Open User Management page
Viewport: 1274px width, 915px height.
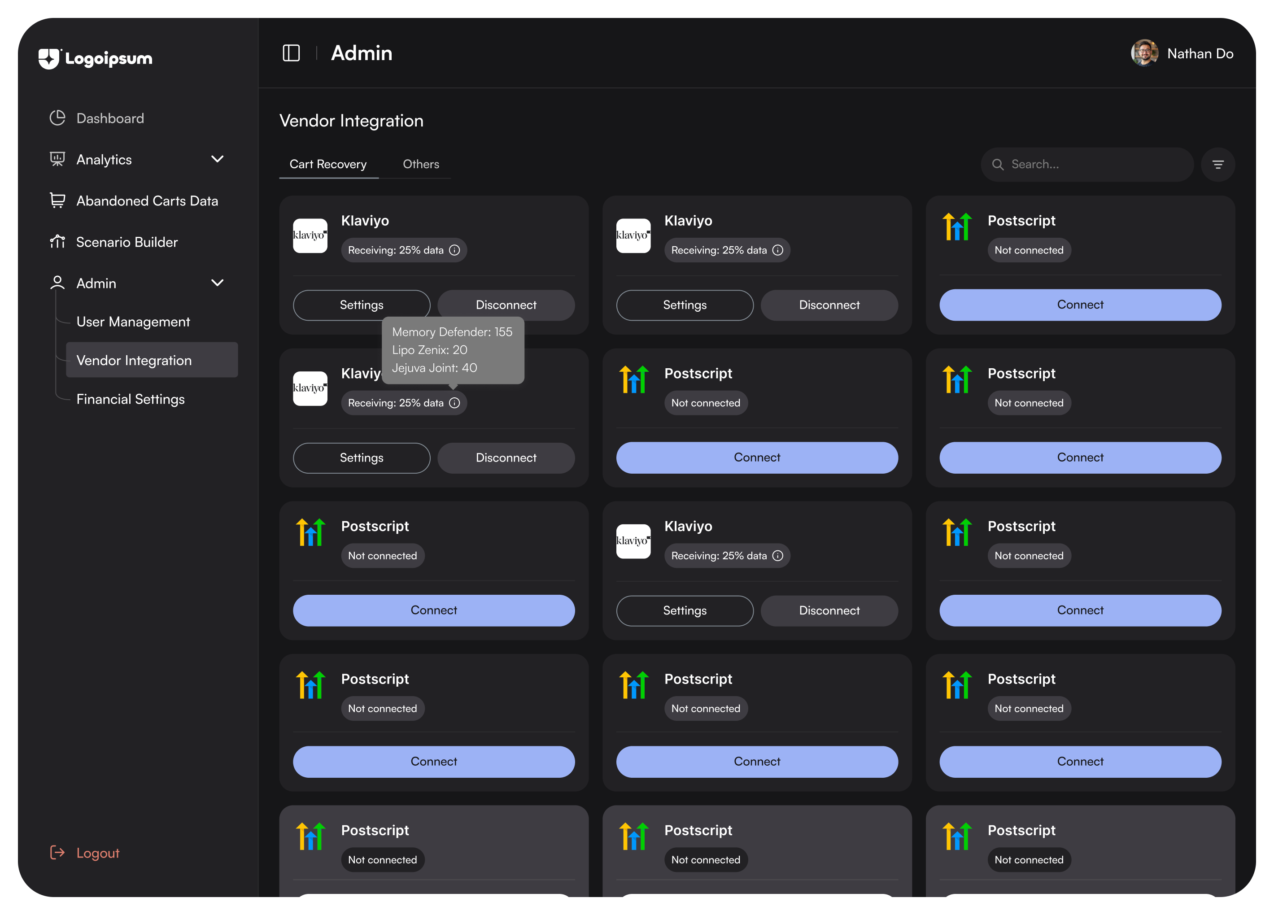tap(133, 321)
